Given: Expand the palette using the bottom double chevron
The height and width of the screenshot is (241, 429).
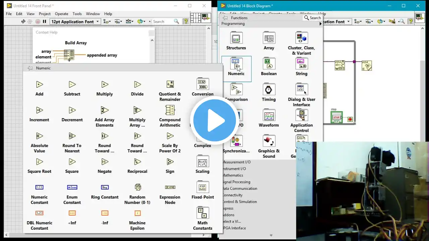Looking at the screenshot, I should 271,235.
